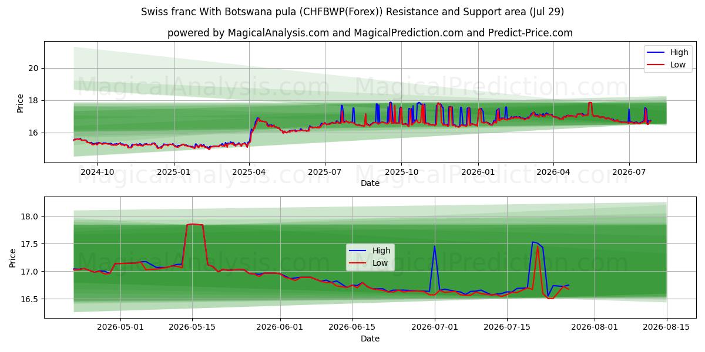Click 'Low' in the upper chart legend

[678, 65]
